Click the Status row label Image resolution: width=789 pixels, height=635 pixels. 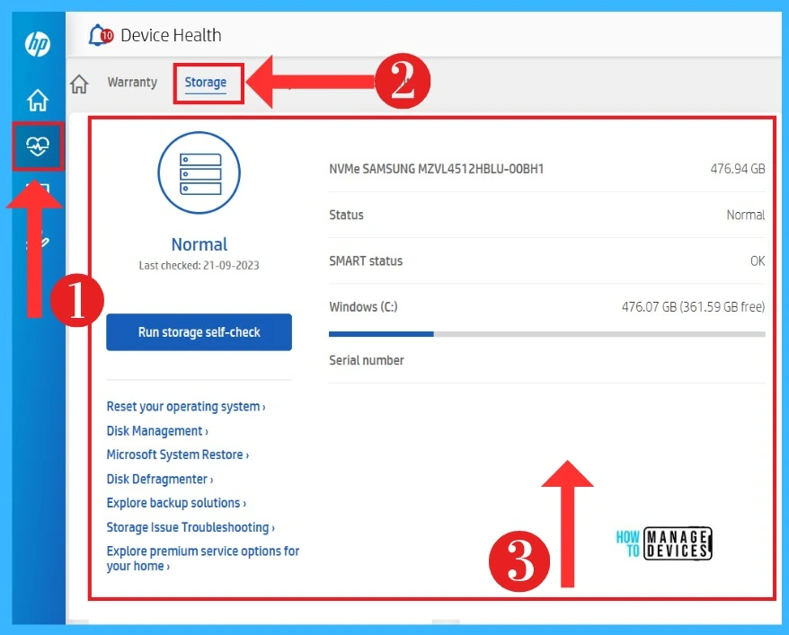coord(346,215)
